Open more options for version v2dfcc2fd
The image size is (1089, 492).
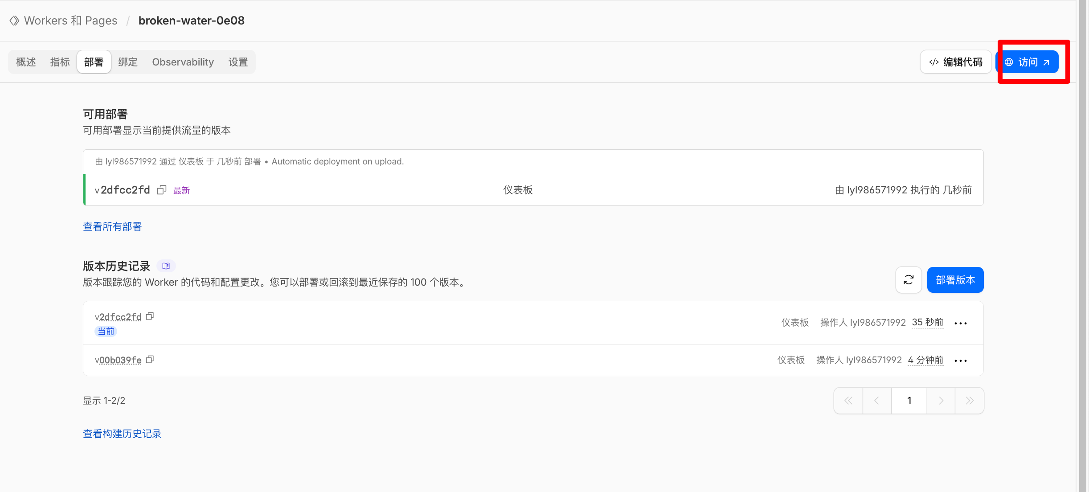[x=961, y=323]
